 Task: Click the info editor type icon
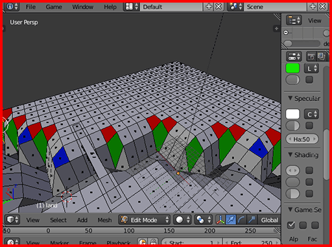(x=12, y=6)
